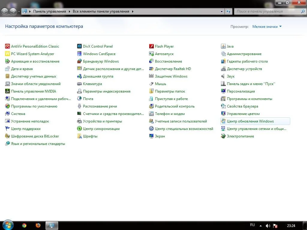Show hidden tray icons arrow

point(261,226)
